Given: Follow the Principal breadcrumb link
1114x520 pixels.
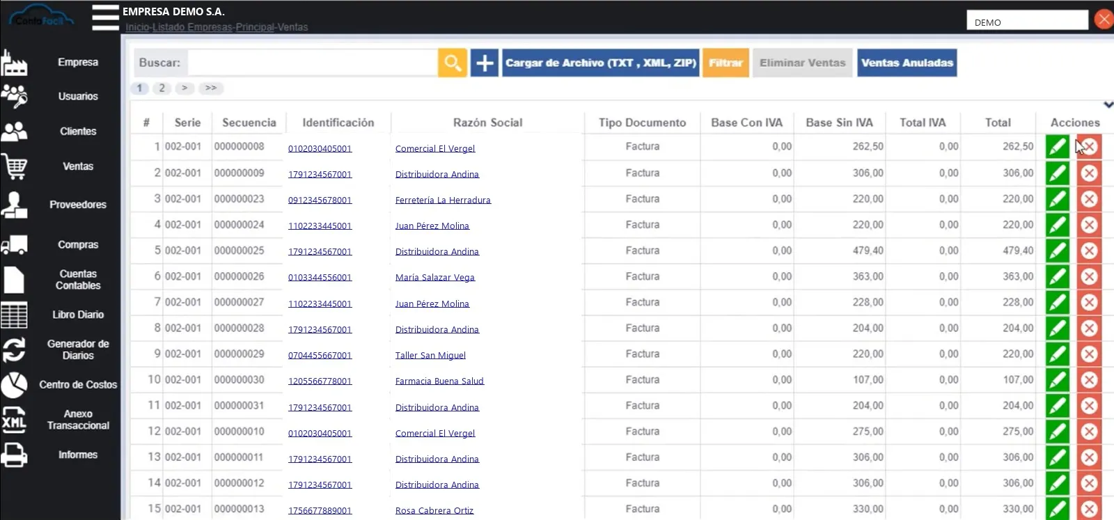Looking at the screenshot, I should coord(255,27).
